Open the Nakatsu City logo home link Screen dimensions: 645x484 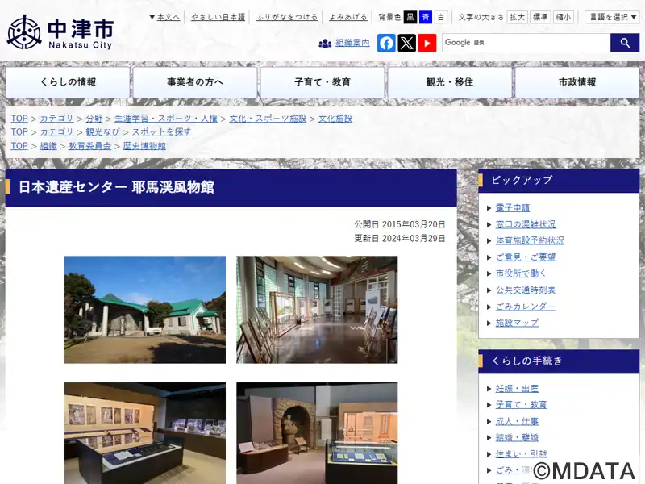tap(60, 32)
